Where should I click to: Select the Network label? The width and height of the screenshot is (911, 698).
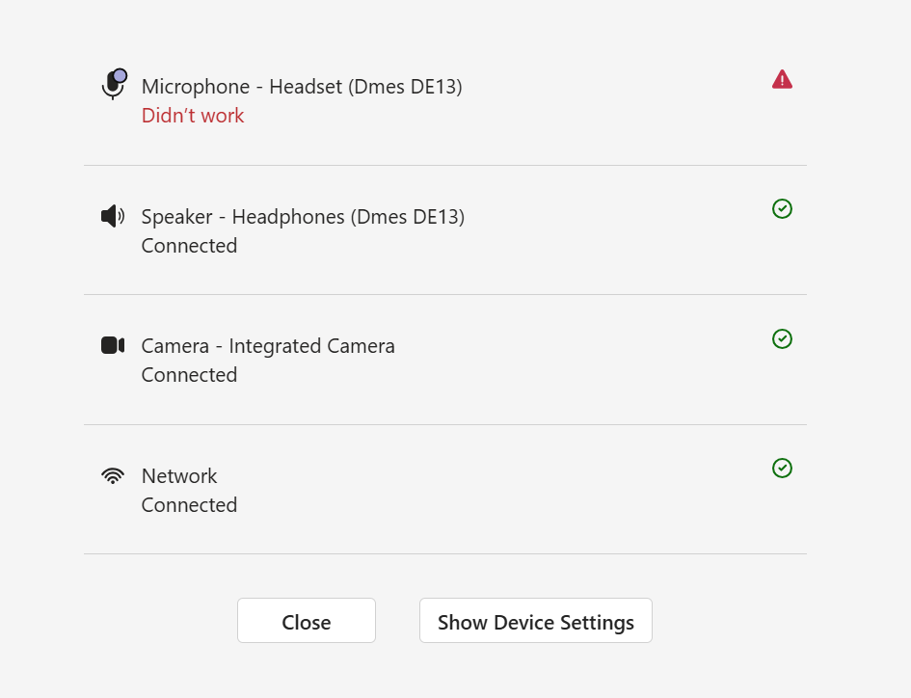click(x=179, y=476)
